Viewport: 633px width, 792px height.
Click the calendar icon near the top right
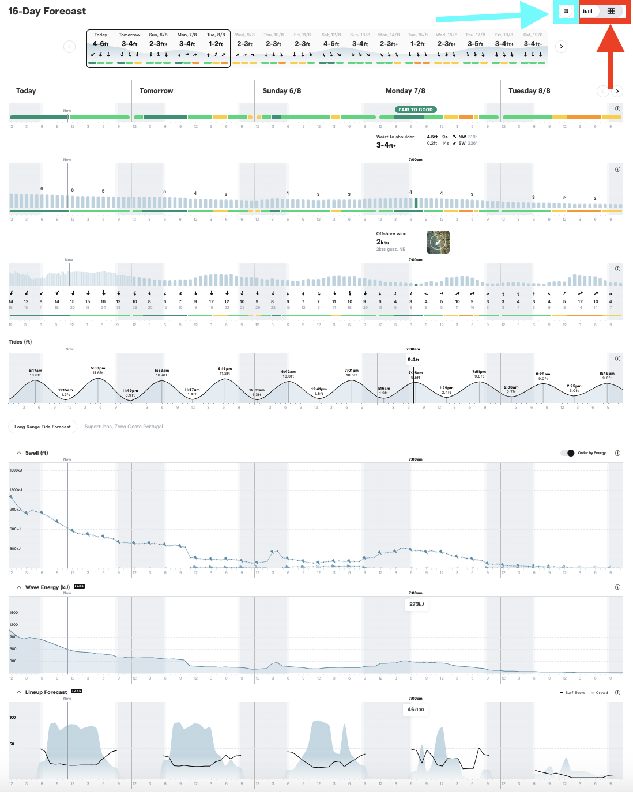pos(565,10)
